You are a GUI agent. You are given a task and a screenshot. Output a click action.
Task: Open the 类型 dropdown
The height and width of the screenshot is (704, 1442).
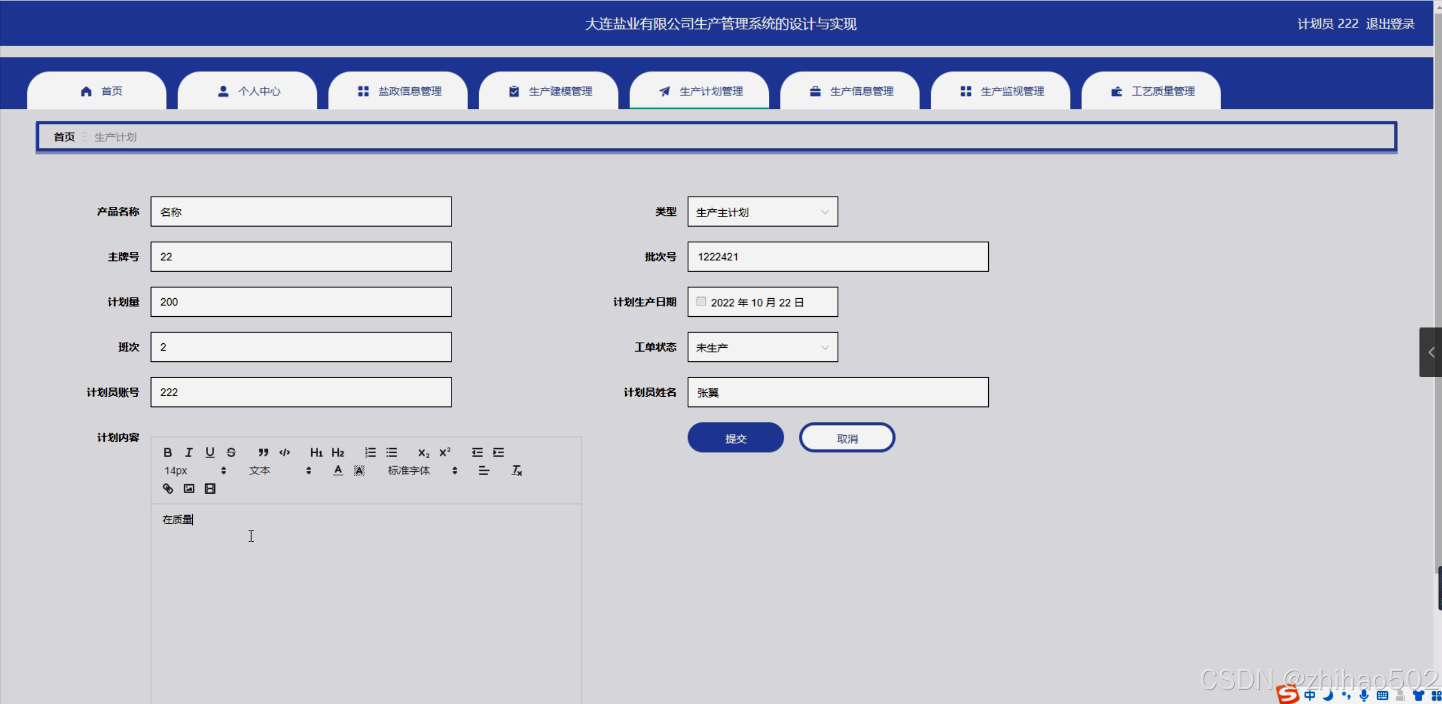point(762,212)
